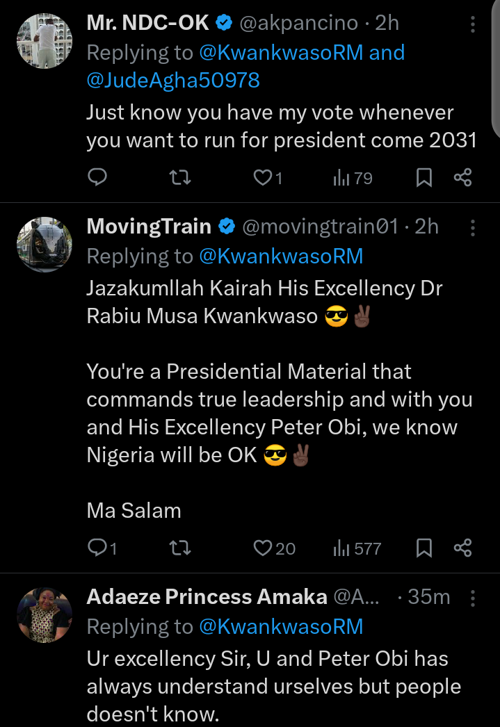500x727 pixels.
Task: Open the @JudeAgha50978 mention link
Action: point(173,80)
